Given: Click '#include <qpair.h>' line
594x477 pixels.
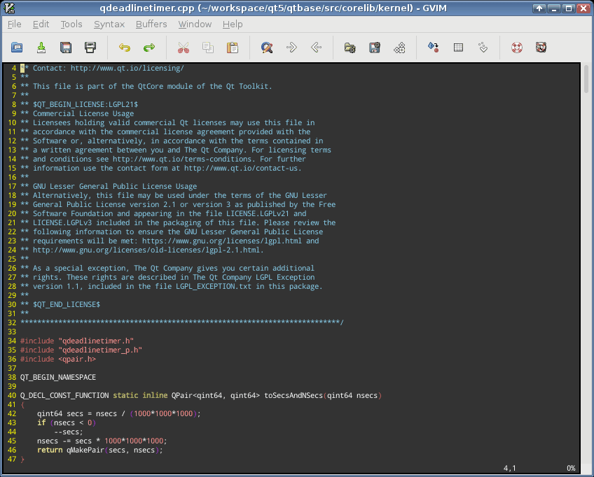Looking at the screenshot, I should (58, 359).
